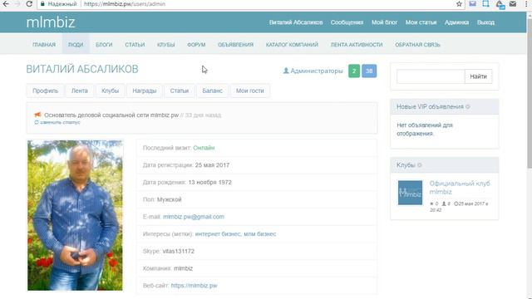Switch to the profile Клубы tab
The width and height of the screenshot is (532, 299).
click(110, 91)
